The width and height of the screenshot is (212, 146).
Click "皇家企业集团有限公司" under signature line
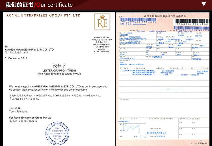click(x=23, y=121)
